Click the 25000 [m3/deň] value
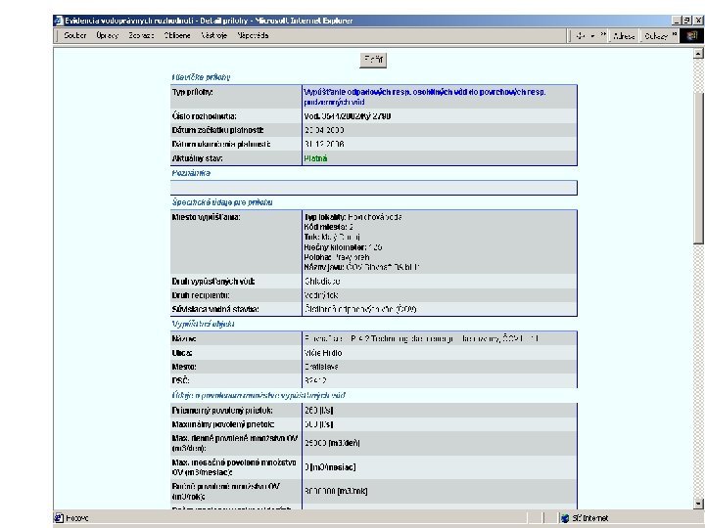The image size is (705, 528). (332, 443)
